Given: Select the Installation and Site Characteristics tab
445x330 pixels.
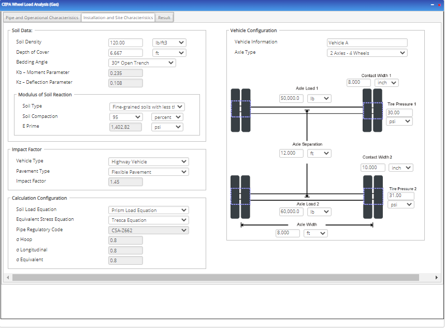Looking at the screenshot, I should 117,17.
